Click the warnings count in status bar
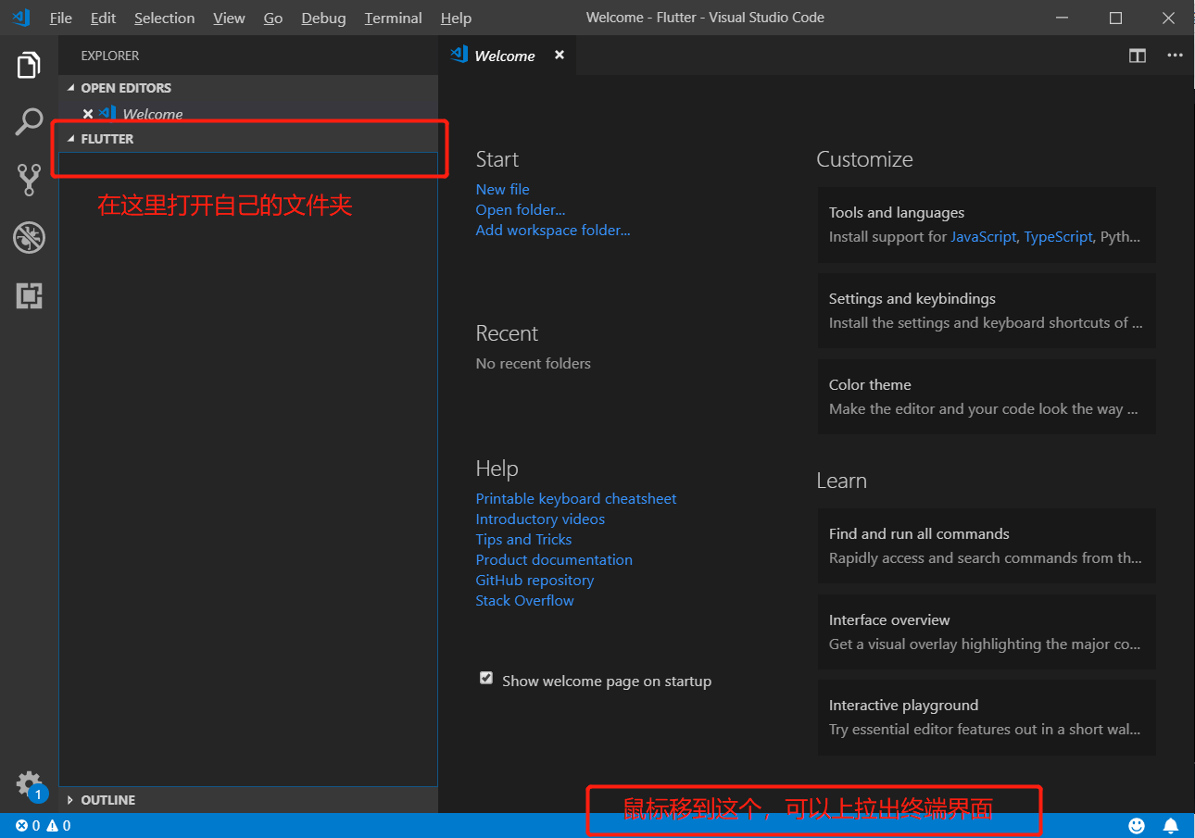 point(59,826)
